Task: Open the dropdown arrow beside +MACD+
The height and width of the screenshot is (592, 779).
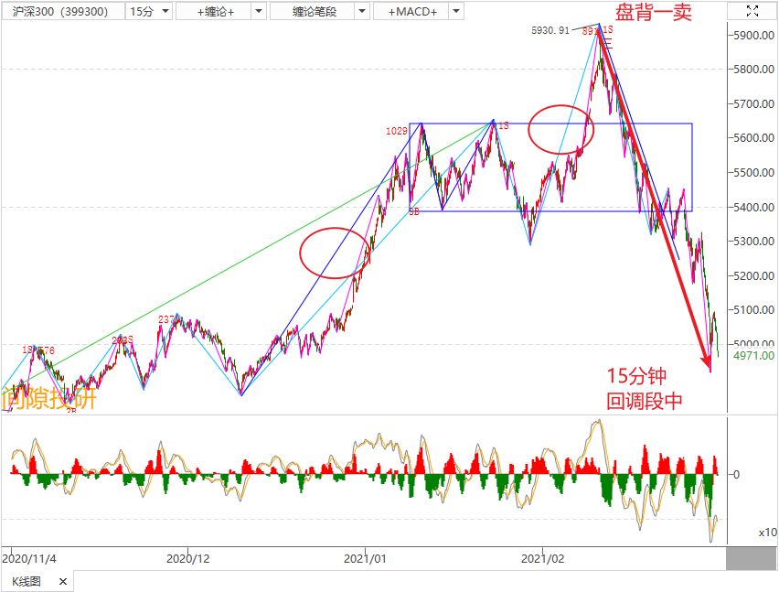Action: point(454,11)
